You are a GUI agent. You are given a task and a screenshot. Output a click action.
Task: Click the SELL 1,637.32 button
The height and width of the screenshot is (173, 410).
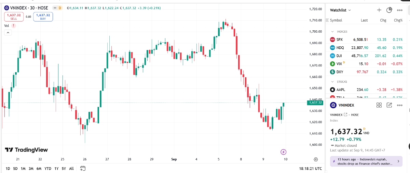(14, 16)
